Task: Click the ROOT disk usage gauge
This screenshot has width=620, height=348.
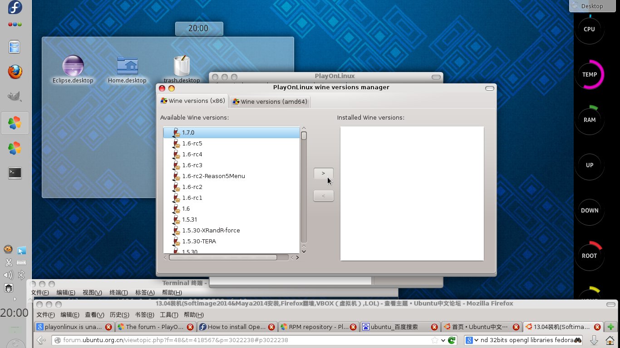Action: (590, 256)
